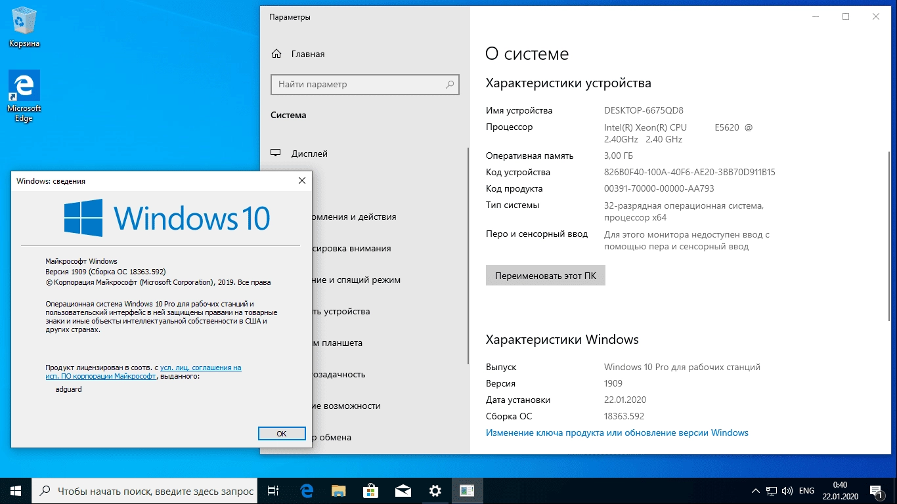Click the Найти параметр search field
The height and width of the screenshot is (504, 897).
click(364, 85)
